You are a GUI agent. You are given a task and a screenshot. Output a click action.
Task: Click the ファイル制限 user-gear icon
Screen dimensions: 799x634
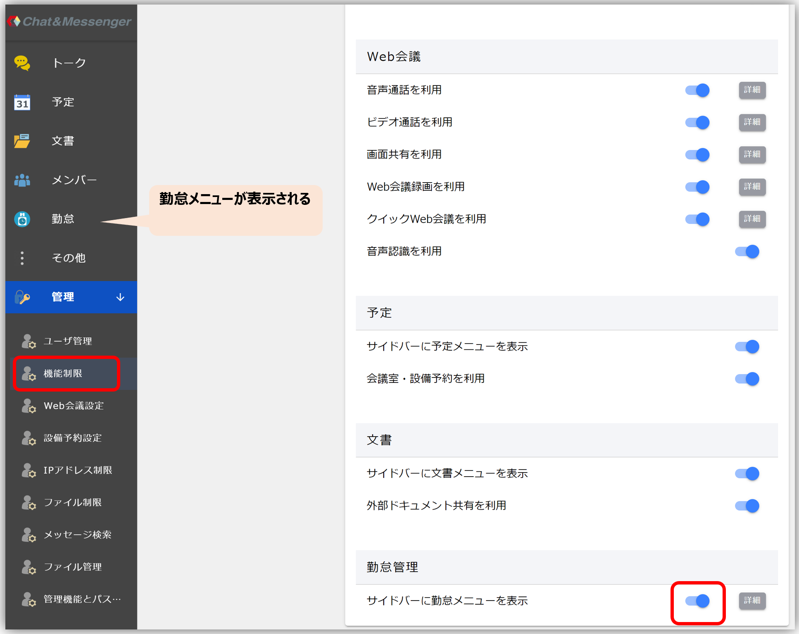[29, 502]
